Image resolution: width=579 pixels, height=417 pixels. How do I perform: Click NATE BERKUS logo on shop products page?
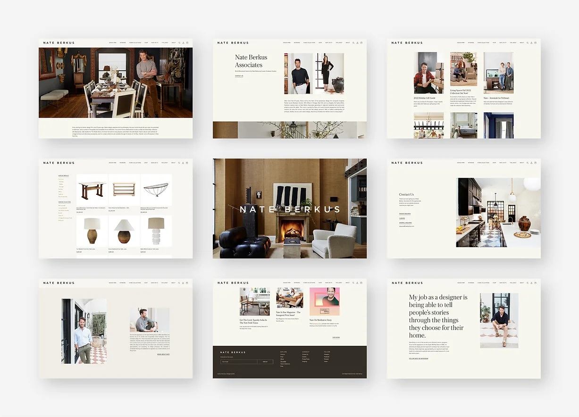click(59, 163)
